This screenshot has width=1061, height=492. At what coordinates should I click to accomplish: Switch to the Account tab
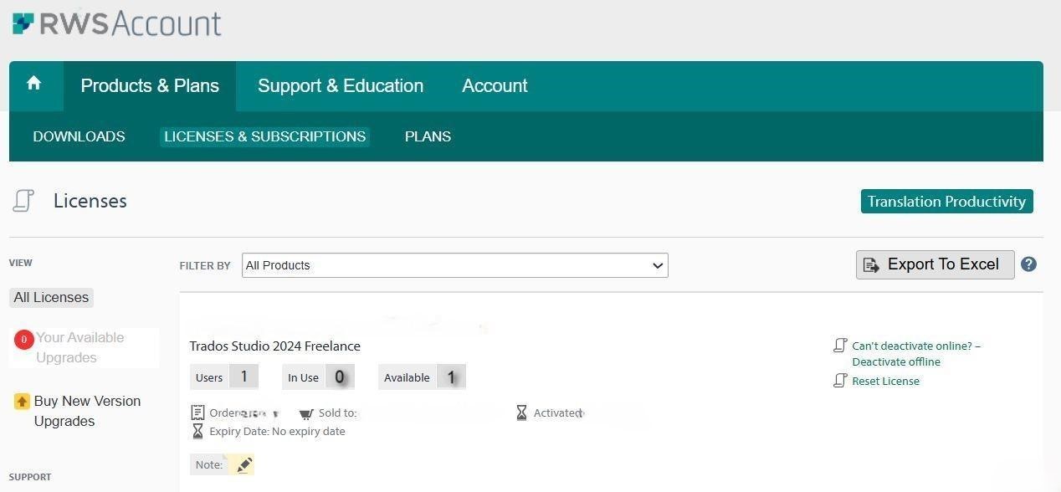coord(495,85)
